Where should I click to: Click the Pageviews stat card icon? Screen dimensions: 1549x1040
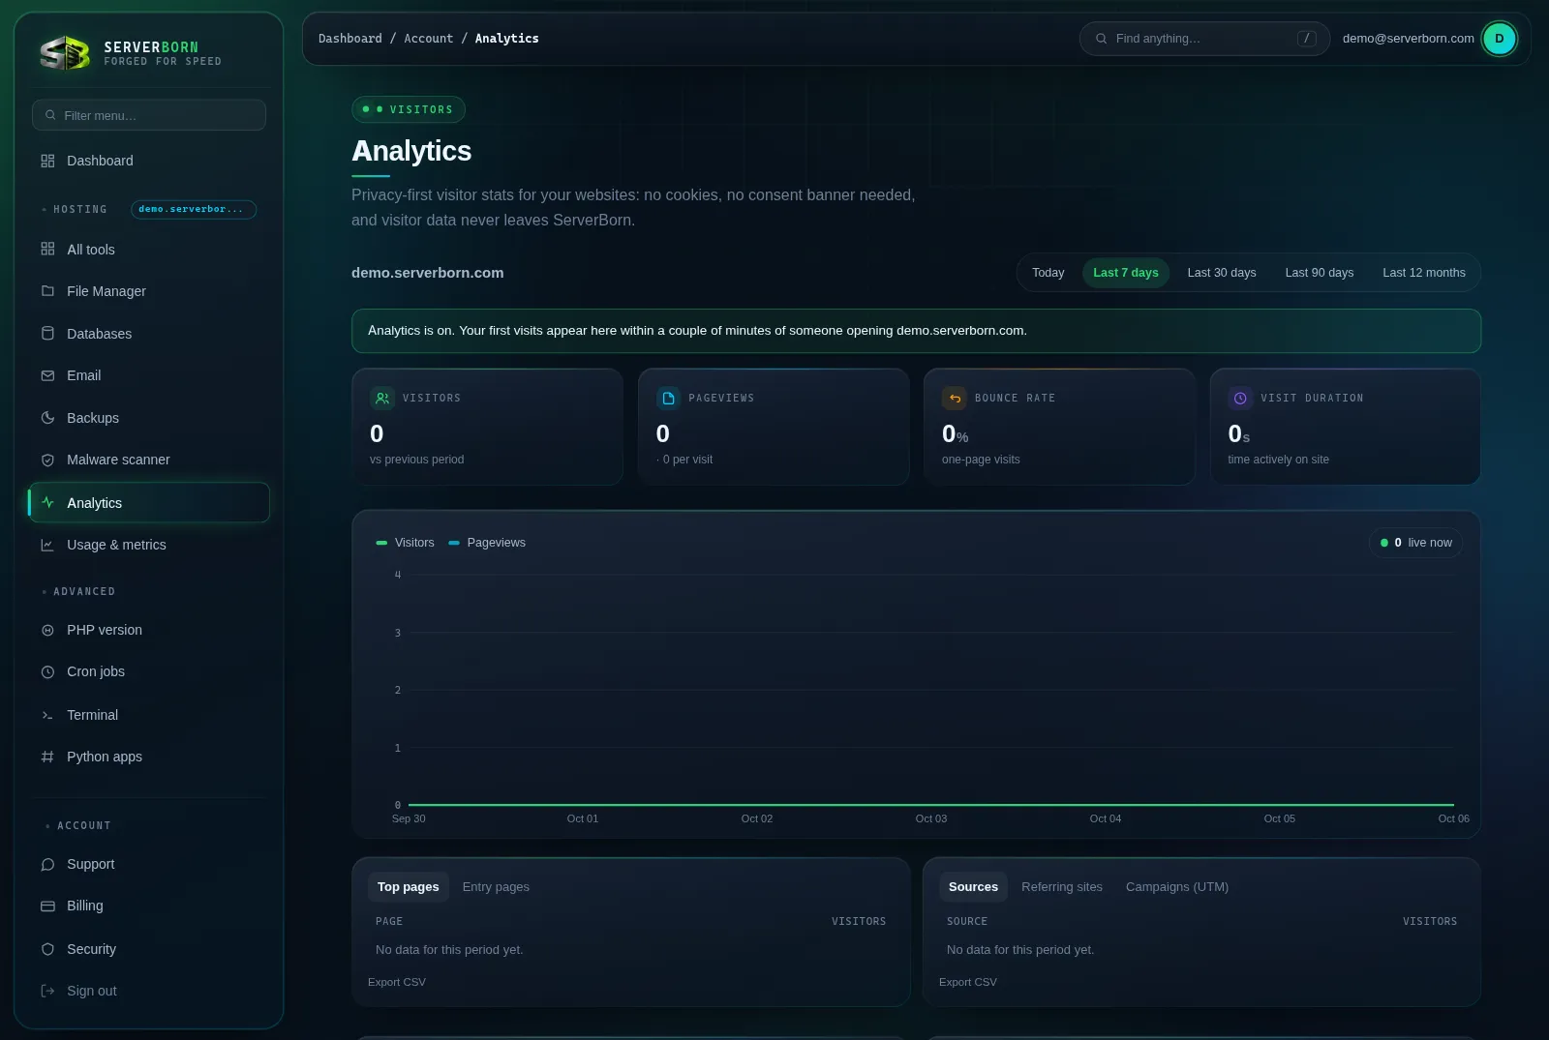click(x=668, y=398)
